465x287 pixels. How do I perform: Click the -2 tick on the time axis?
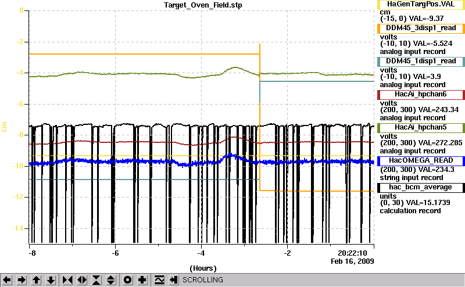click(x=287, y=253)
